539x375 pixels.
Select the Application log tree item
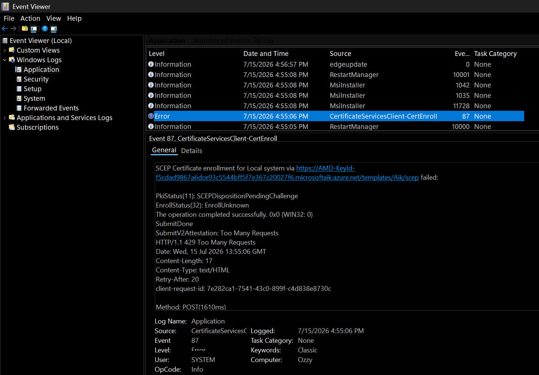coord(41,69)
